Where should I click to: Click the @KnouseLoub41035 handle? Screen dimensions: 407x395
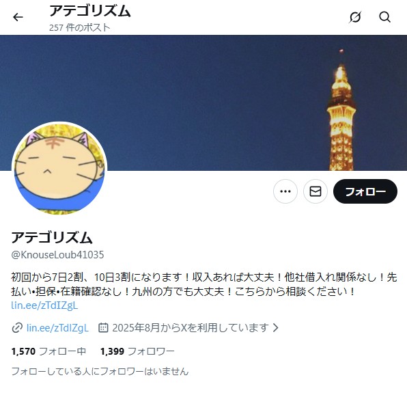point(57,255)
